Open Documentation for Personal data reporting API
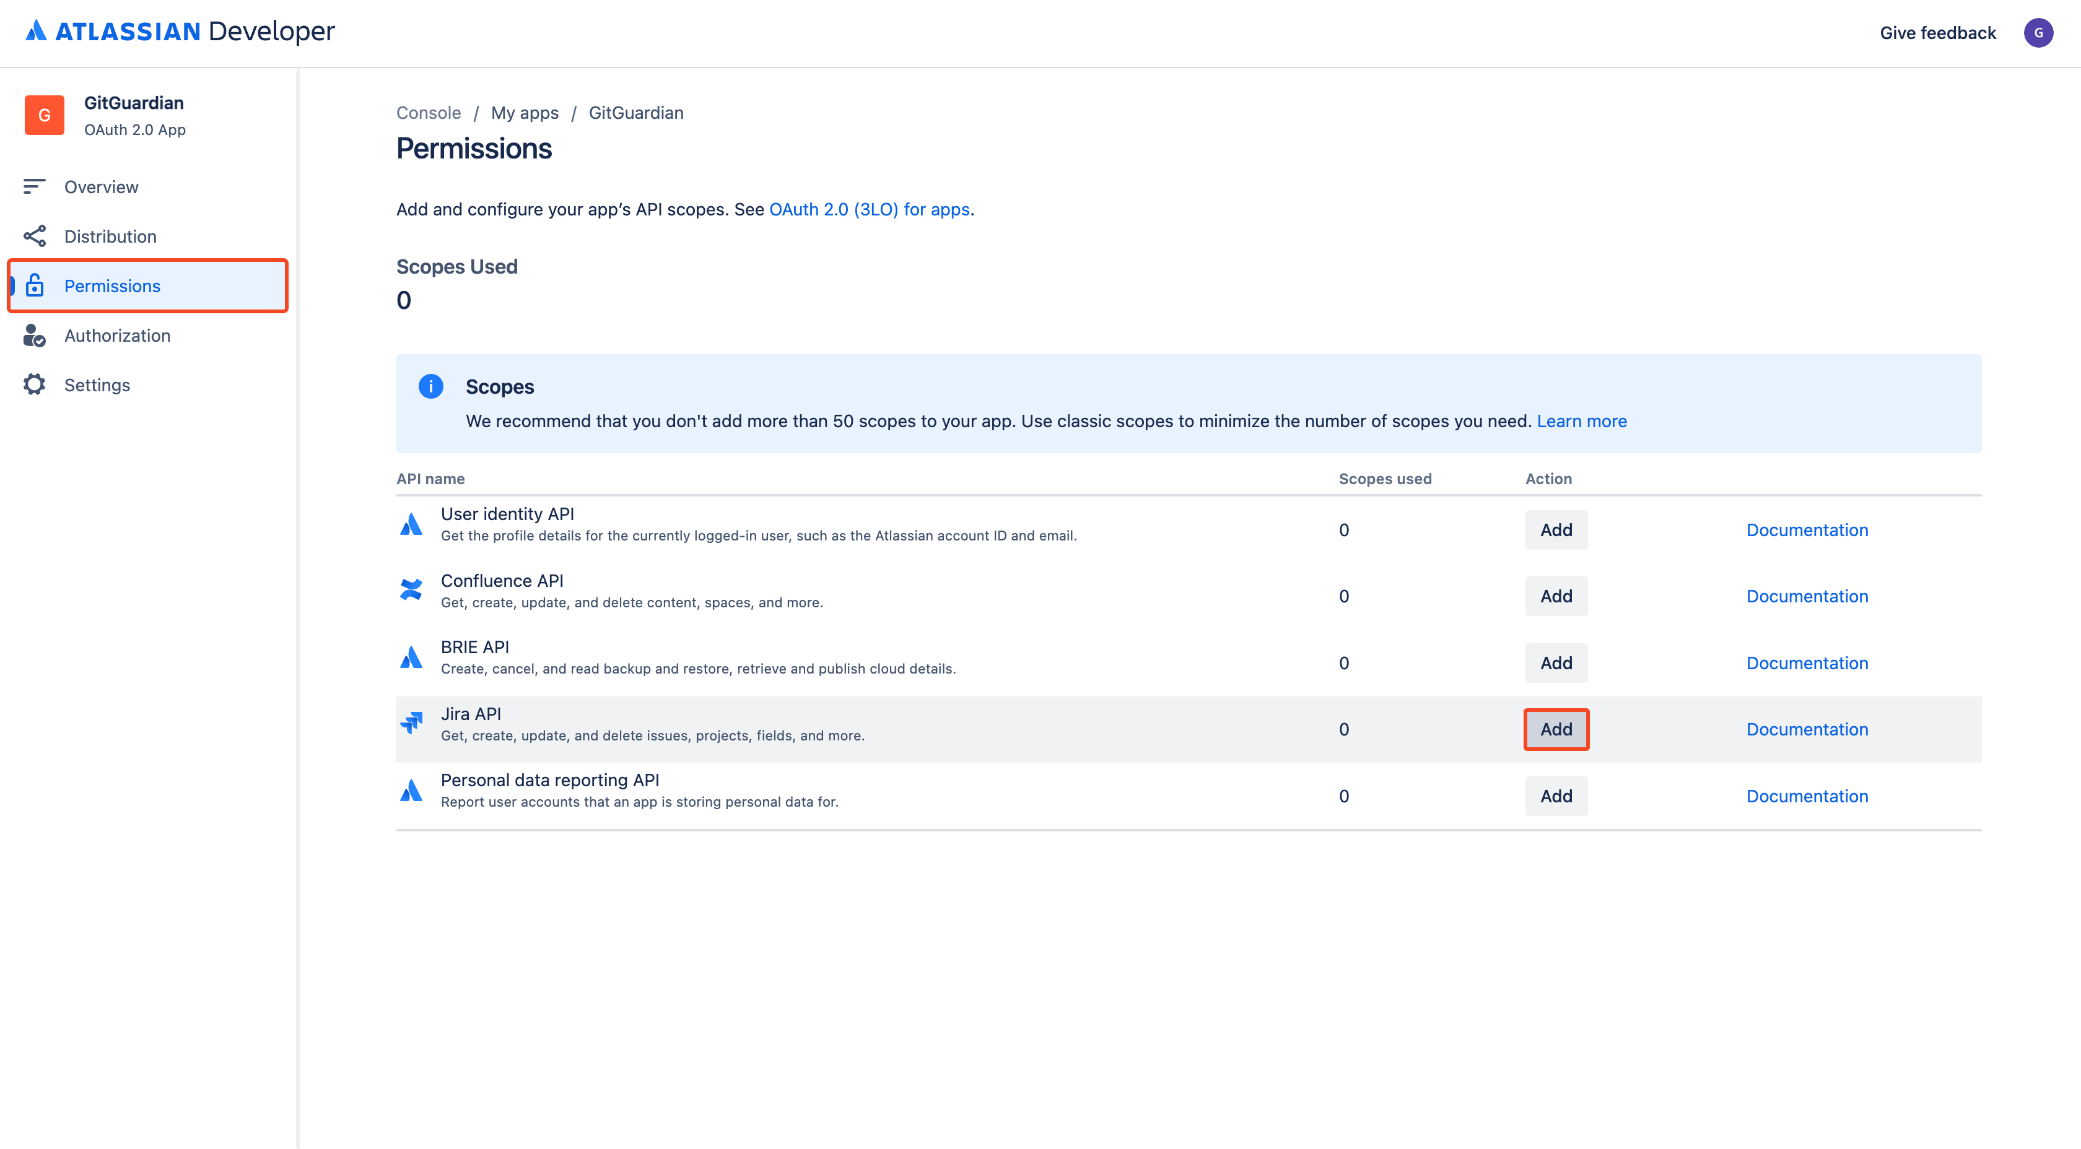The height and width of the screenshot is (1149, 2081). [x=1807, y=796]
